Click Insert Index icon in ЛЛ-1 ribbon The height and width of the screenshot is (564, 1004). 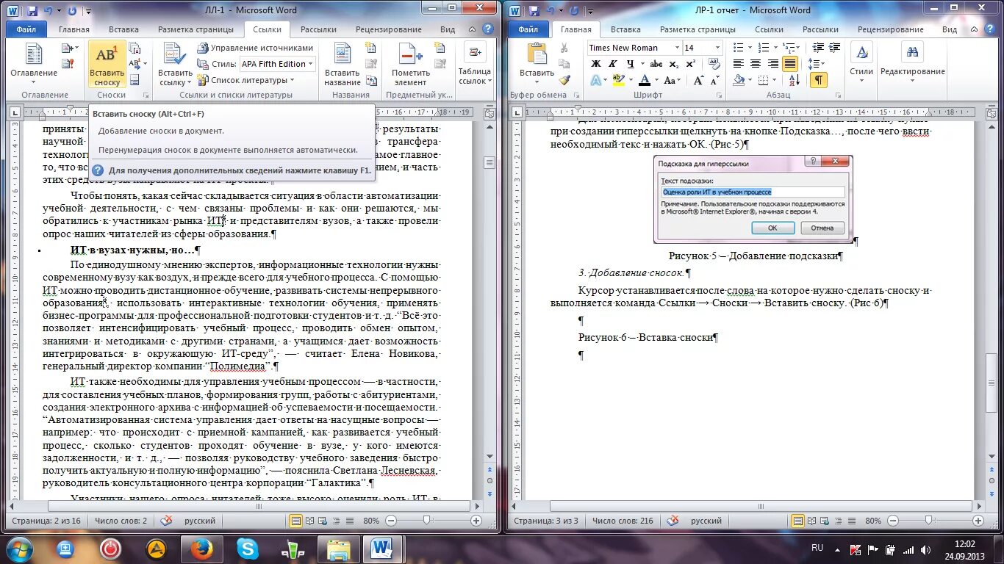[440, 48]
